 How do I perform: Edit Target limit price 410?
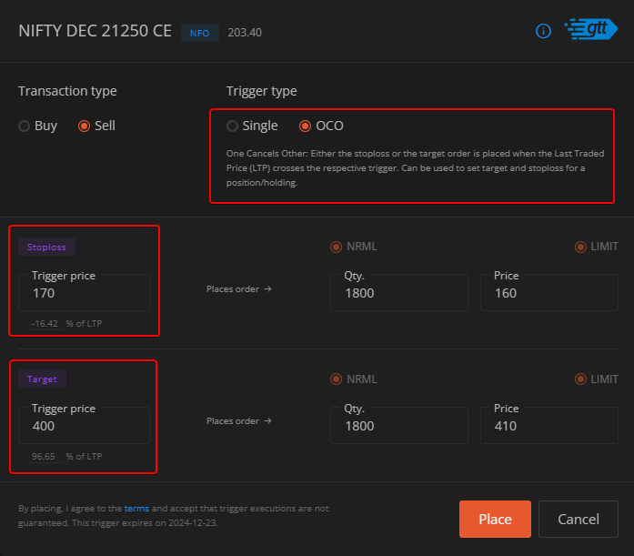coord(549,425)
